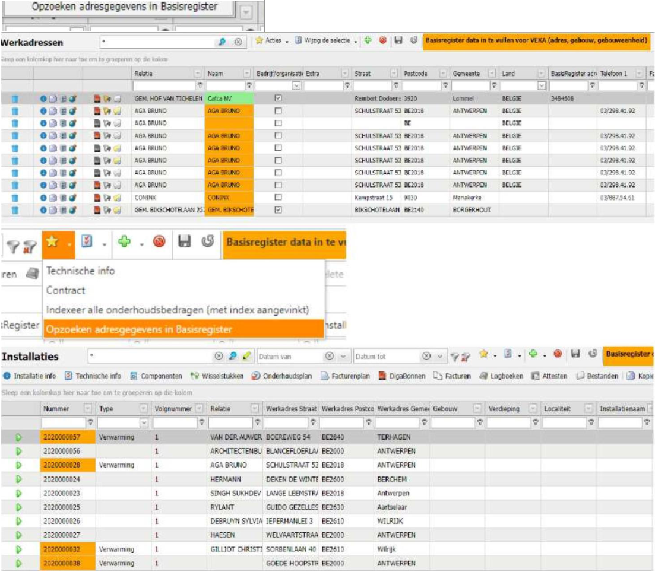The image size is (655, 572).
Task: Click the blue info icon on the CONINX row
Action: pos(43,198)
